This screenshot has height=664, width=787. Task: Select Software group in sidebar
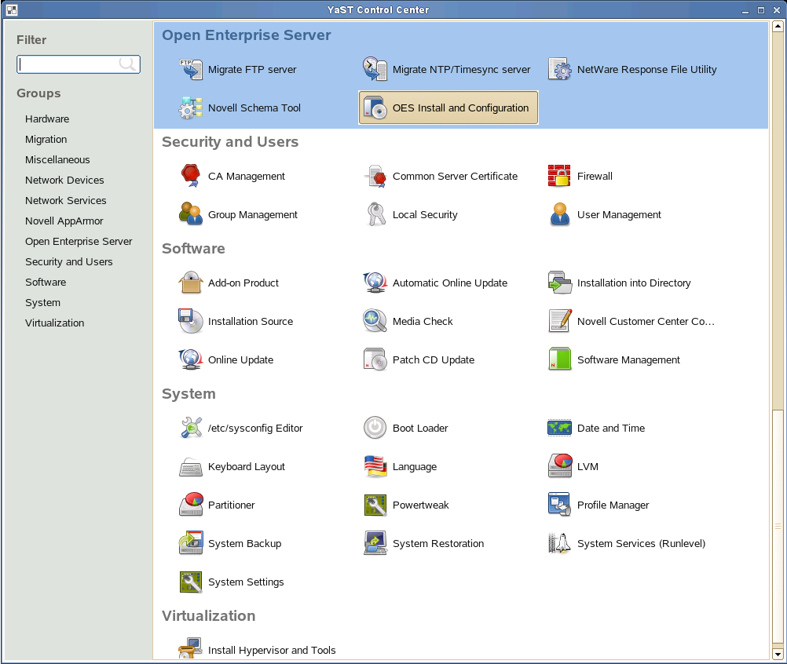click(46, 283)
